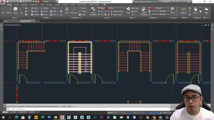The height and width of the screenshot is (120, 214).
Task: Open the Manage ribbon tab
Action: click(49, 5)
